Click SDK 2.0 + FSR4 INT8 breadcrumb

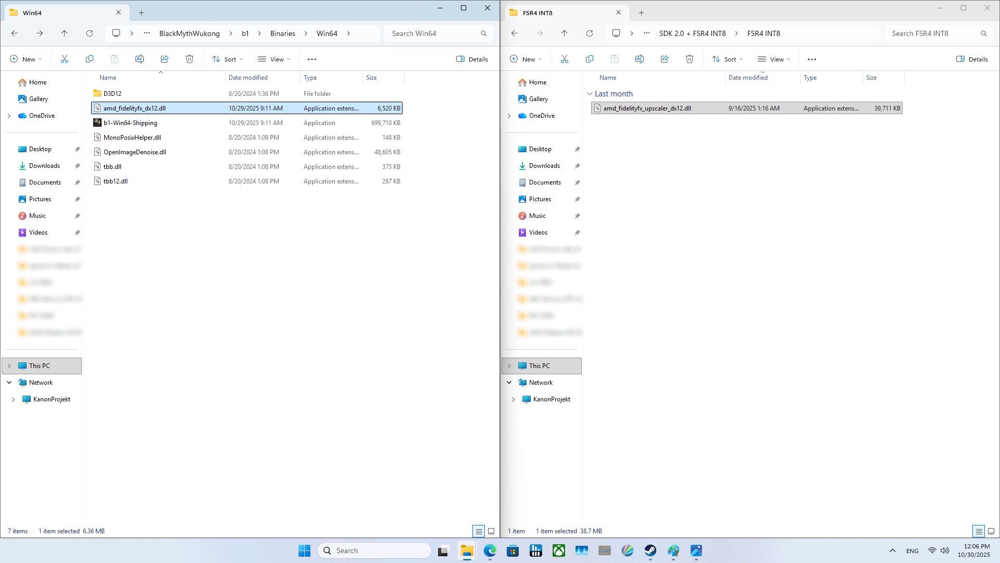693,33
